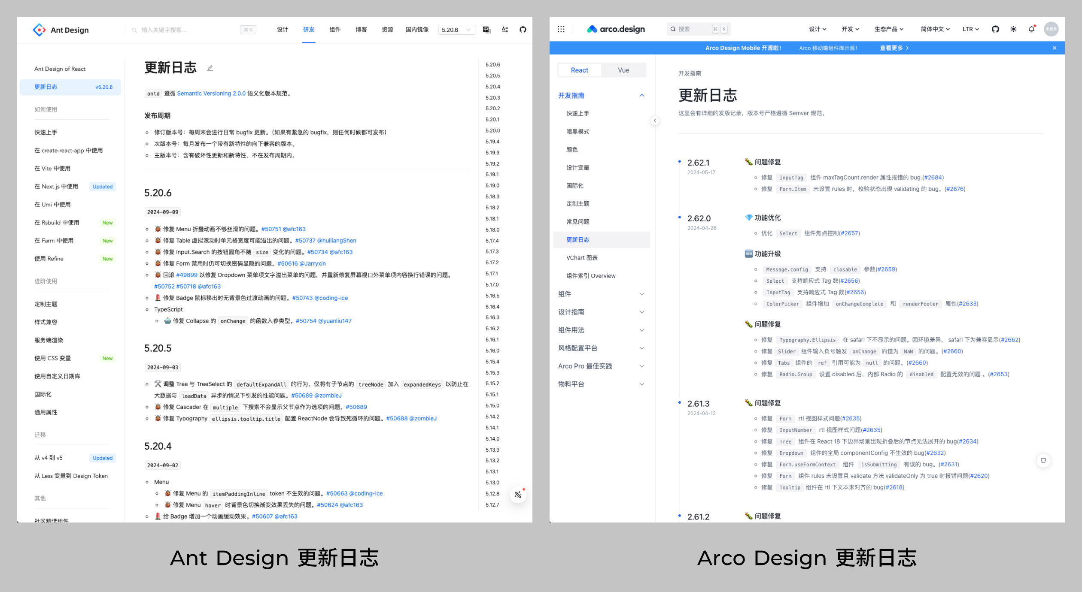Open Arco sidebar 组件索引 Overview item

point(601,276)
